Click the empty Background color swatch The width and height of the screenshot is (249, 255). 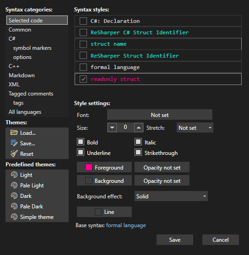click(89, 181)
